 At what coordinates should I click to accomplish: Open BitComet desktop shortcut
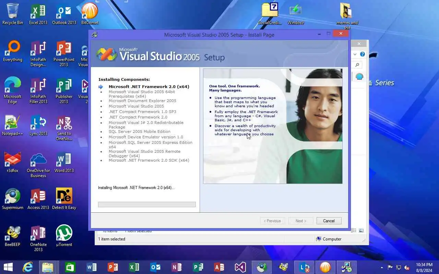[x=90, y=14]
